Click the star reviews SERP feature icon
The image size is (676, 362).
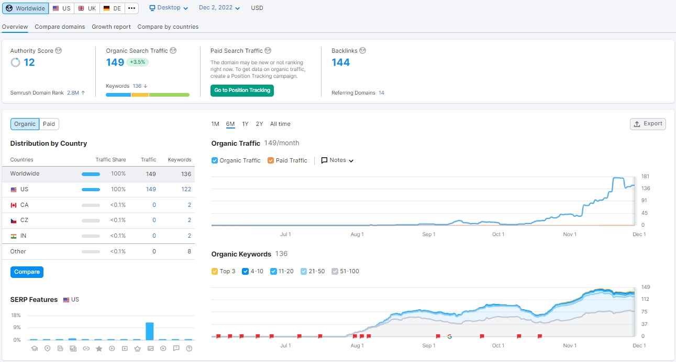tap(99, 348)
